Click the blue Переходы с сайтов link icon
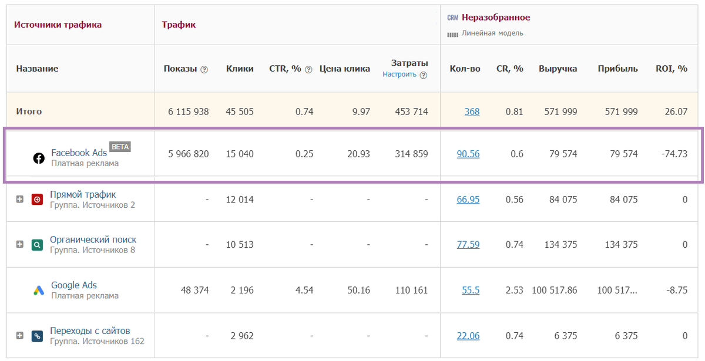 (38, 336)
